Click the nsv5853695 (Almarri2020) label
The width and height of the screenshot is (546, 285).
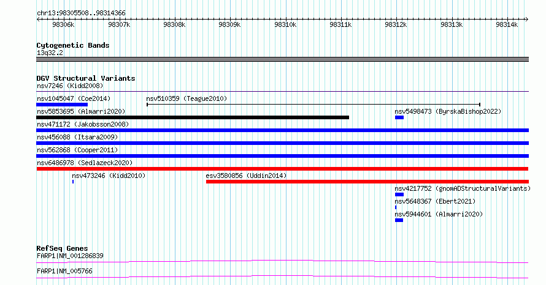(x=81, y=111)
